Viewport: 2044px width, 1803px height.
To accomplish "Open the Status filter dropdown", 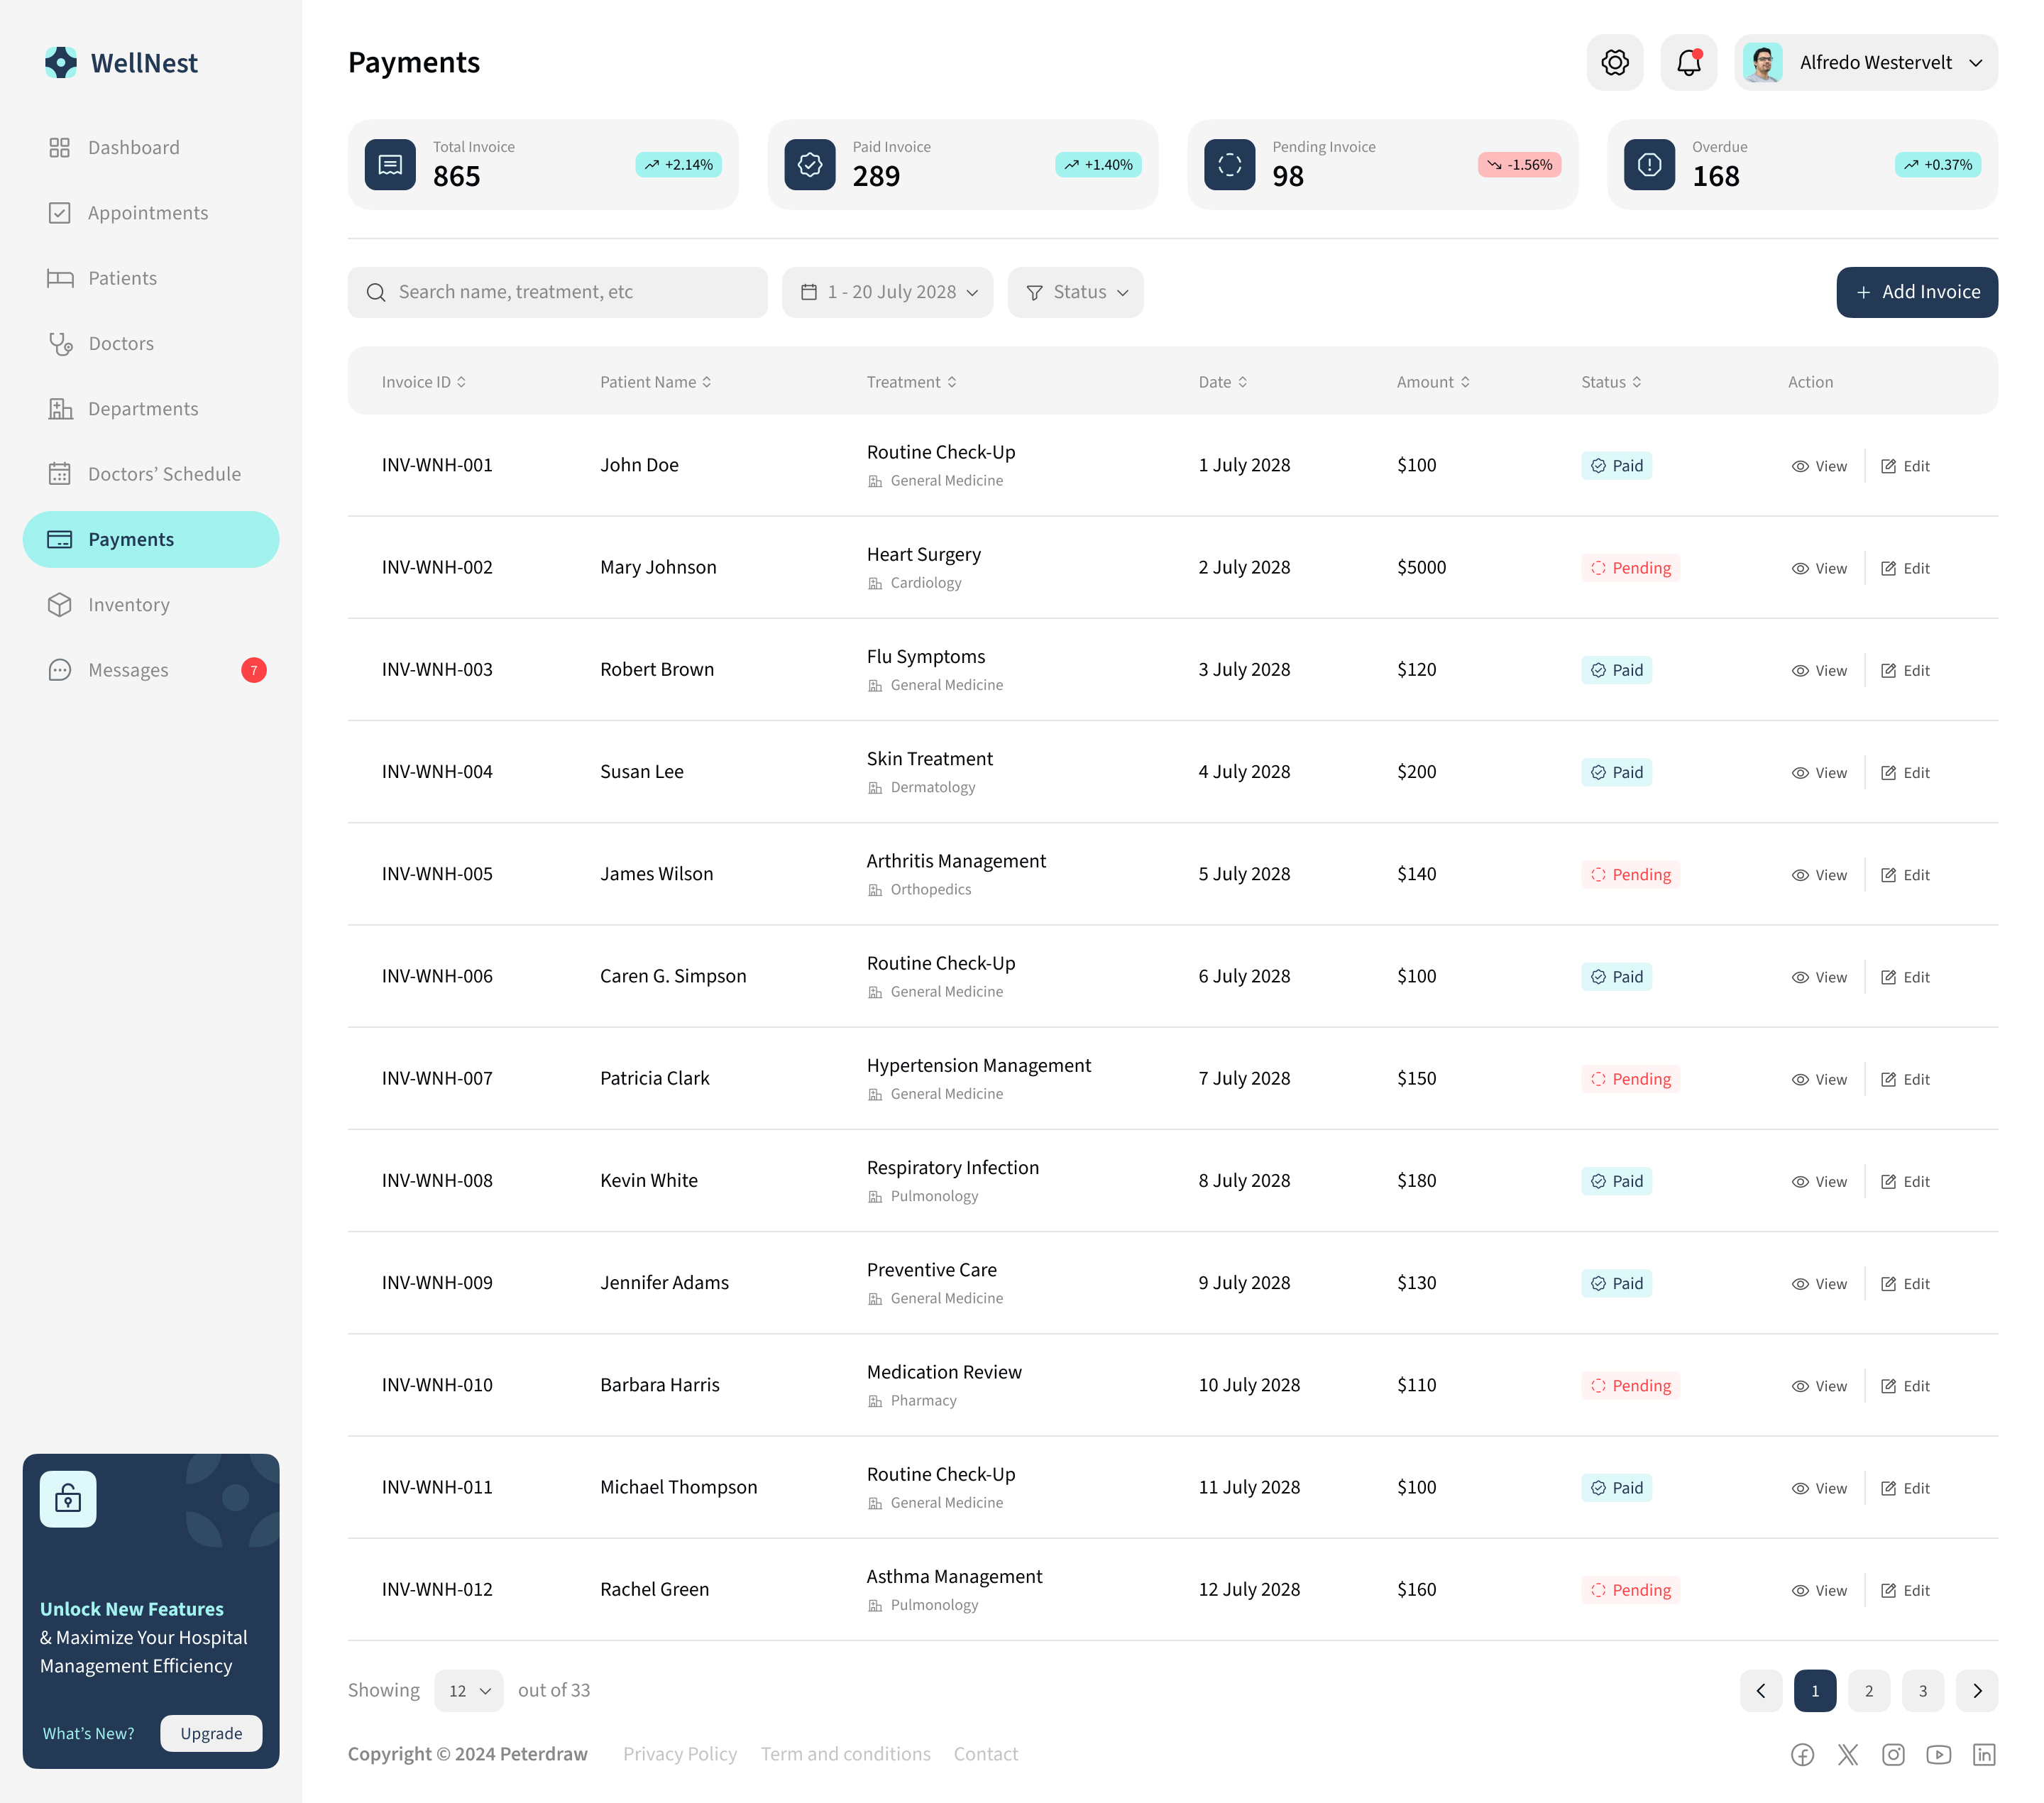I will click(1075, 292).
